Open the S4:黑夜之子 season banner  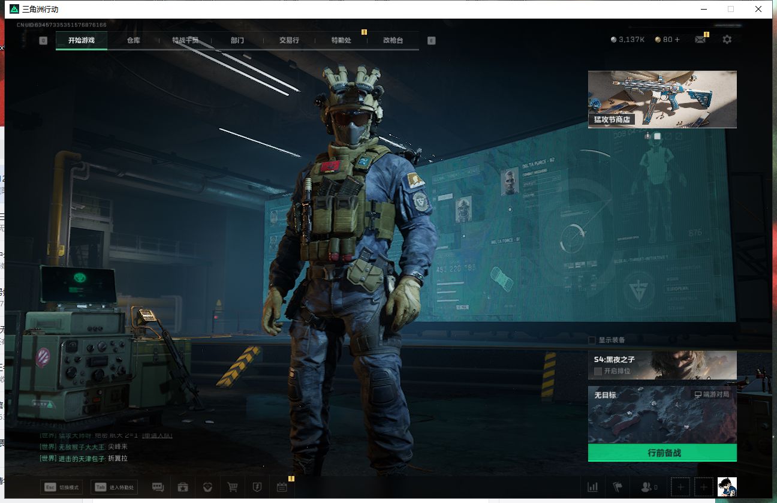(x=662, y=365)
